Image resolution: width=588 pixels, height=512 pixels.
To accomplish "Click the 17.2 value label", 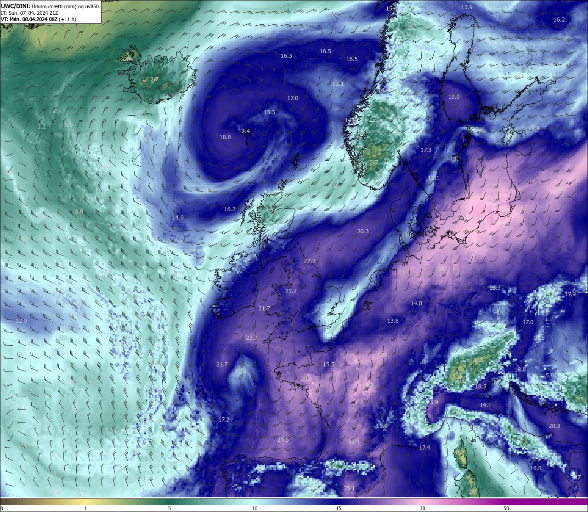I will point(224,419).
